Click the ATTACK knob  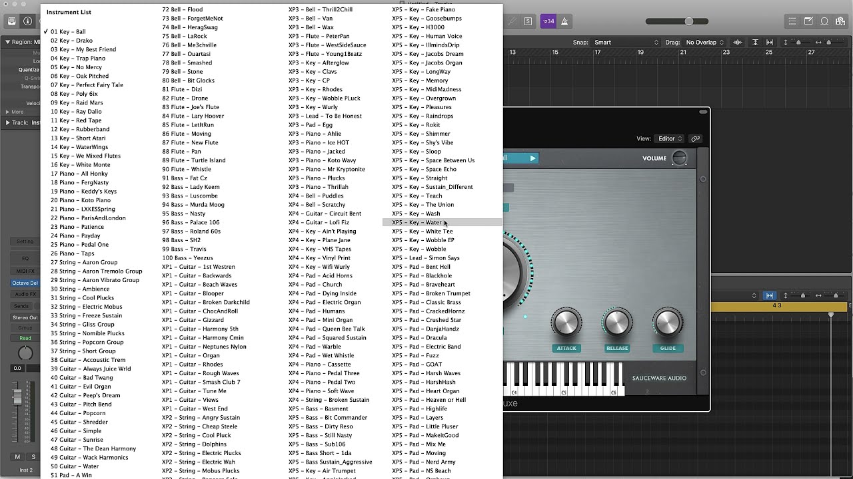pyautogui.click(x=566, y=323)
